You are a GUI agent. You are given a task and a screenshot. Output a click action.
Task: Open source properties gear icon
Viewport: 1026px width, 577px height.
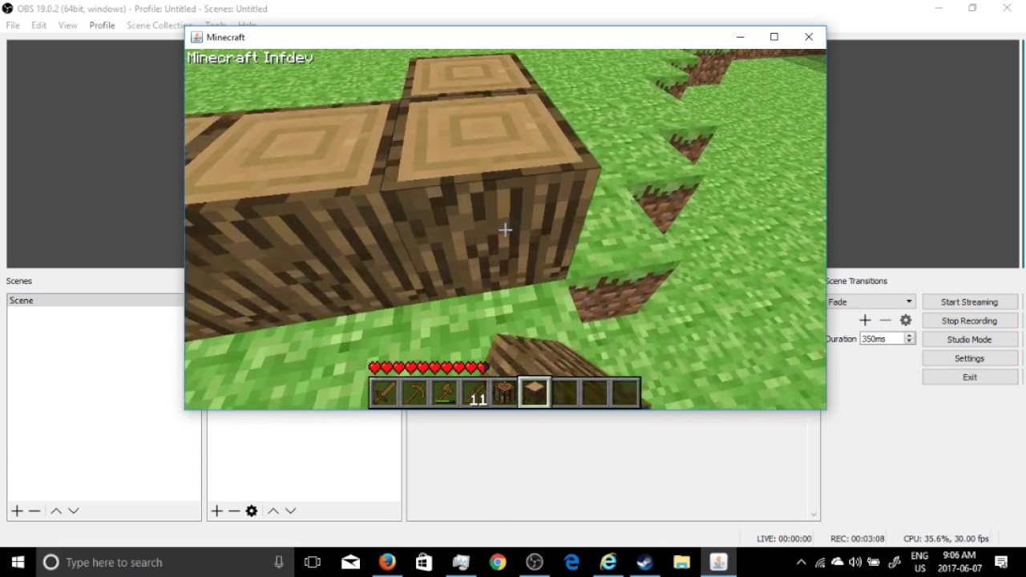coord(252,510)
